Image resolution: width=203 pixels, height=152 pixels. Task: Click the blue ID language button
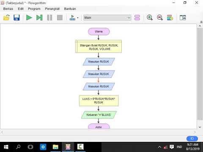click(192, 138)
